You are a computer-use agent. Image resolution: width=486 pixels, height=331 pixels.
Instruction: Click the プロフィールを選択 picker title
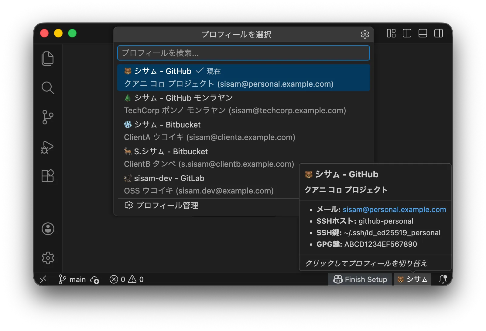coord(236,34)
